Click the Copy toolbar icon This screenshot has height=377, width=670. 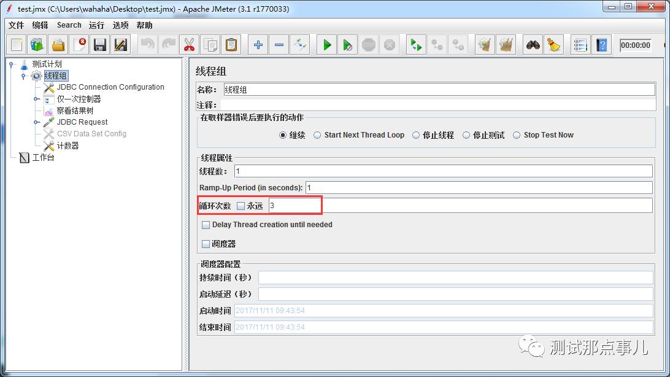point(210,45)
